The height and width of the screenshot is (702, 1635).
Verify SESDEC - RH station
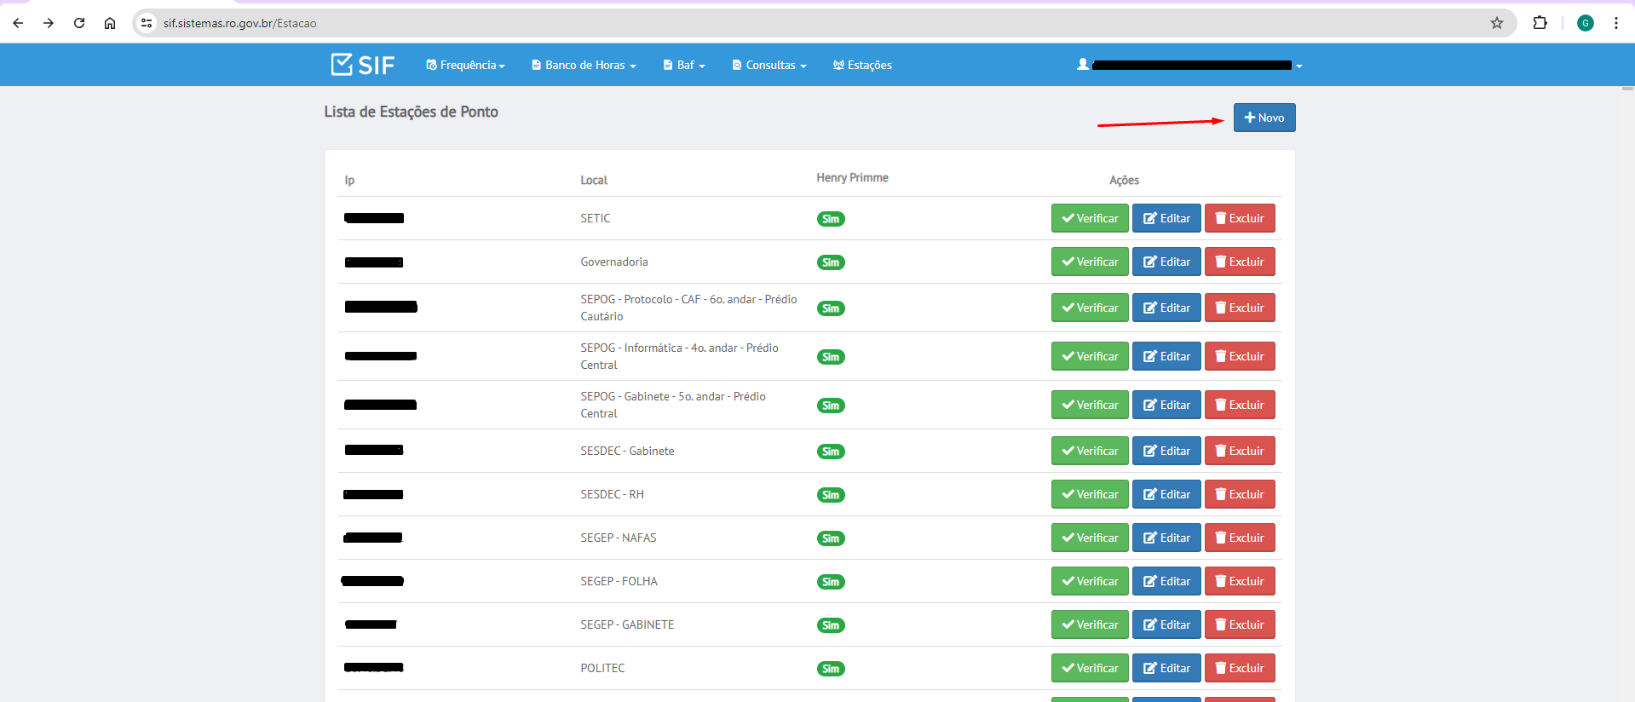(x=1090, y=494)
